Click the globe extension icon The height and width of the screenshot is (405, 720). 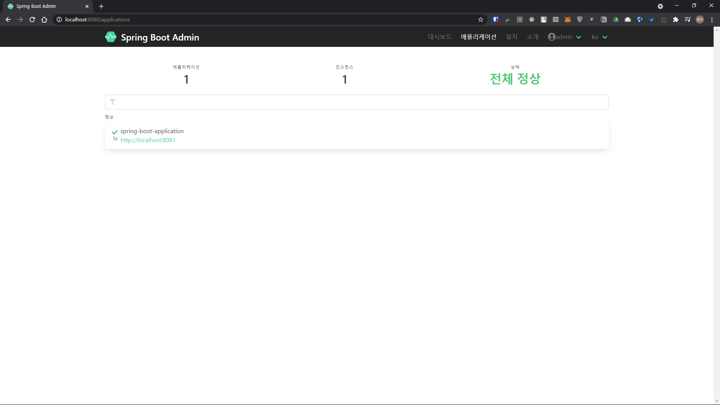coord(640,19)
